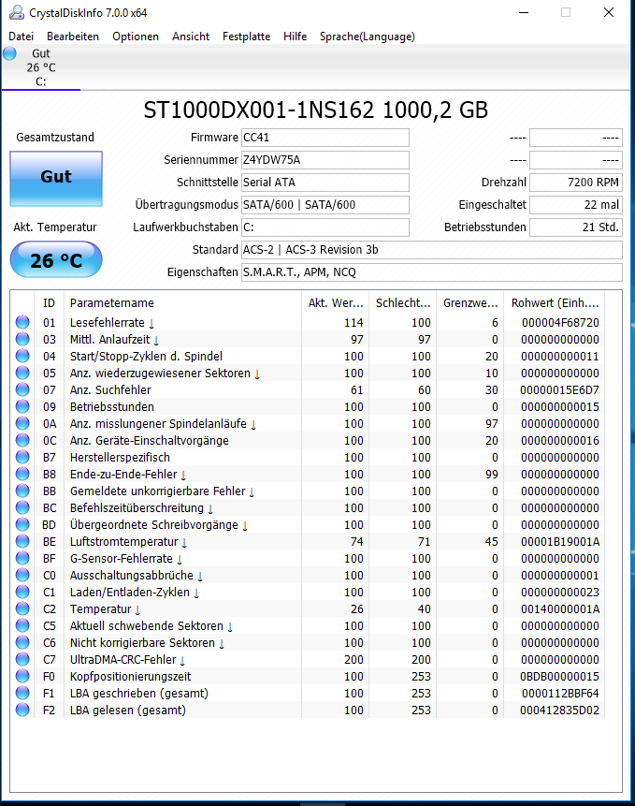Click the ID column header
The width and height of the screenshot is (635, 806).
tap(49, 302)
